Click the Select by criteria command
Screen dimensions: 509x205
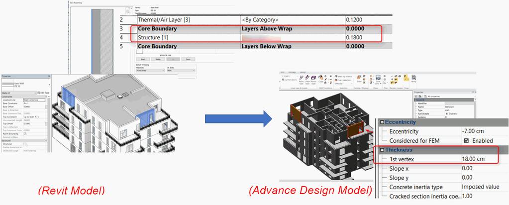coord(343,76)
